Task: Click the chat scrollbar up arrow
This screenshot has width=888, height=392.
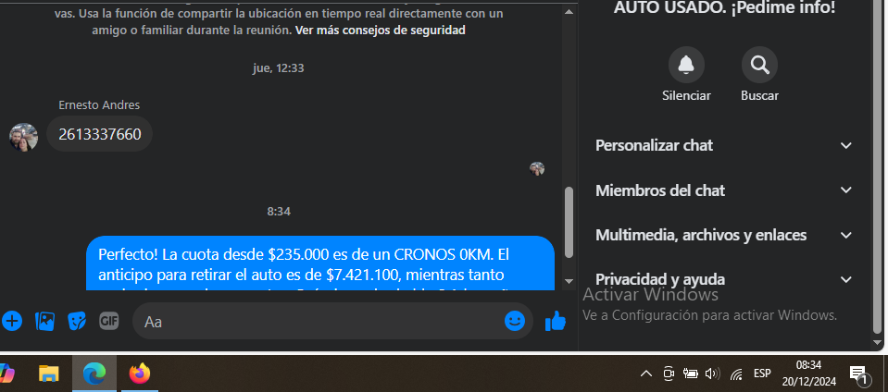Action: click(569, 11)
